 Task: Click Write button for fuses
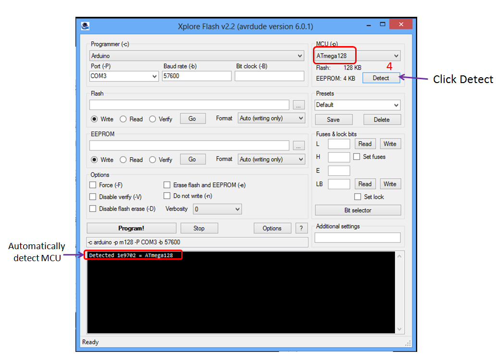tap(390, 144)
